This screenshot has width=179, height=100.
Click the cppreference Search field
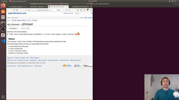coord(83,13)
